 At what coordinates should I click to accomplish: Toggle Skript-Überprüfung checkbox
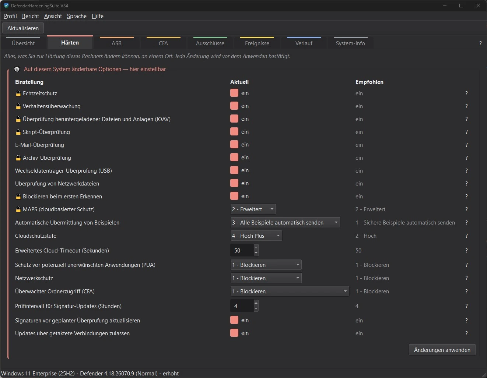(234, 131)
